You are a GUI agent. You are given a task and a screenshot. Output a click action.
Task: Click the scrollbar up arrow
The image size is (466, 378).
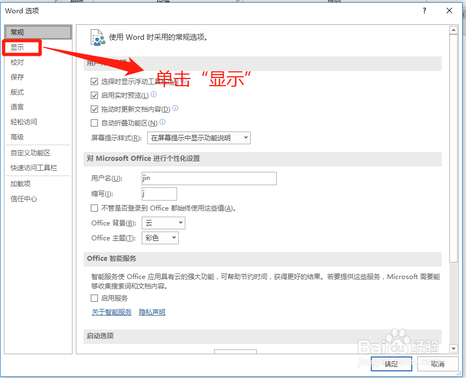(453, 30)
